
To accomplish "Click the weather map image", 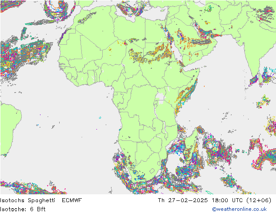I will (x=138, y=97).
